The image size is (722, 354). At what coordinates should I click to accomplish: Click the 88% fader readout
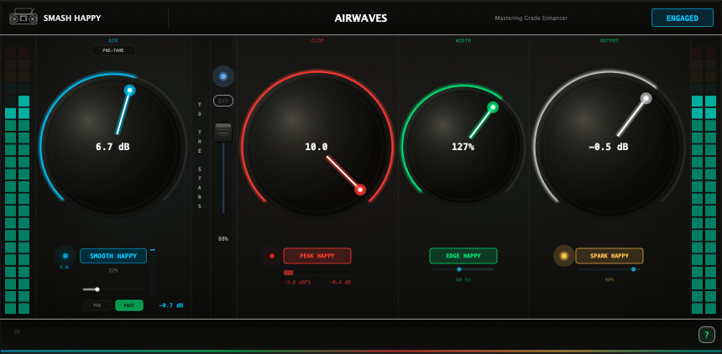pos(223,239)
